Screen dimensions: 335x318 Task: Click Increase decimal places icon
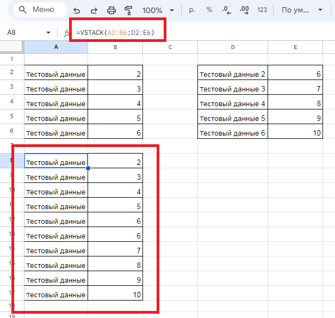pos(244,10)
